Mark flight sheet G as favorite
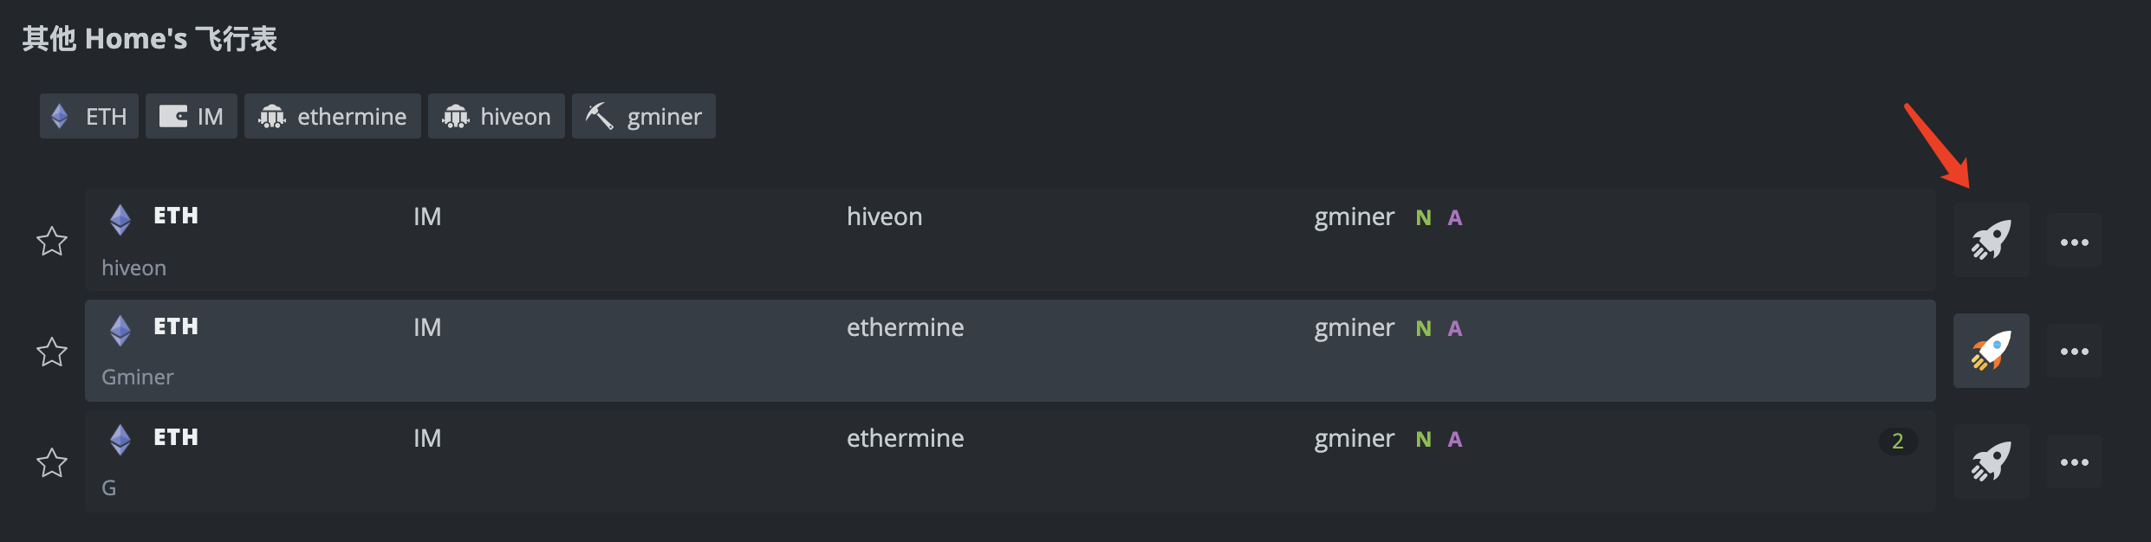 coord(52,462)
